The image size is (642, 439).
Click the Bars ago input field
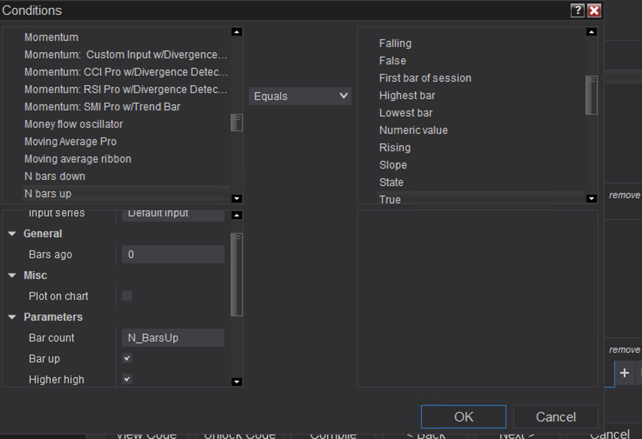click(x=173, y=255)
